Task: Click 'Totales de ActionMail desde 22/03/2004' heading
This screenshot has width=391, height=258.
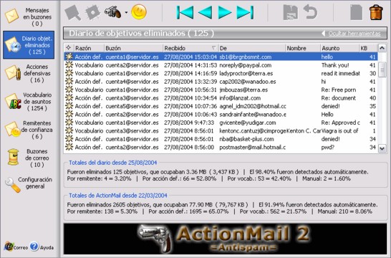Action: (118, 196)
